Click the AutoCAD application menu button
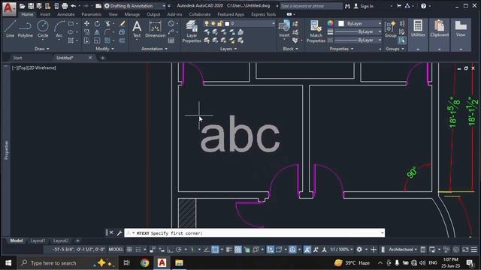The height and width of the screenshot is (270, 481). 9,8
